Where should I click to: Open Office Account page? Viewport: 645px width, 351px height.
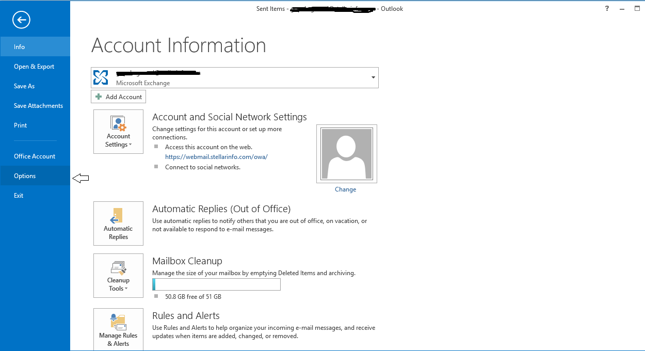click(x=35, y=156)
